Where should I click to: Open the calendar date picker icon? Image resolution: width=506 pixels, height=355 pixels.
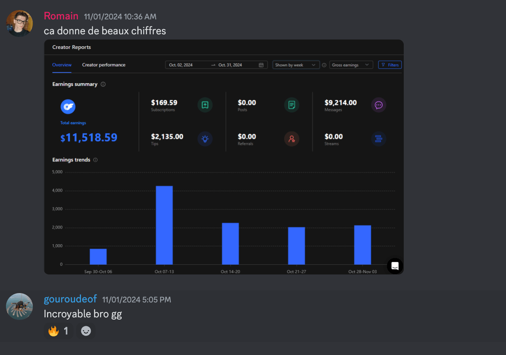pos(261,65)
